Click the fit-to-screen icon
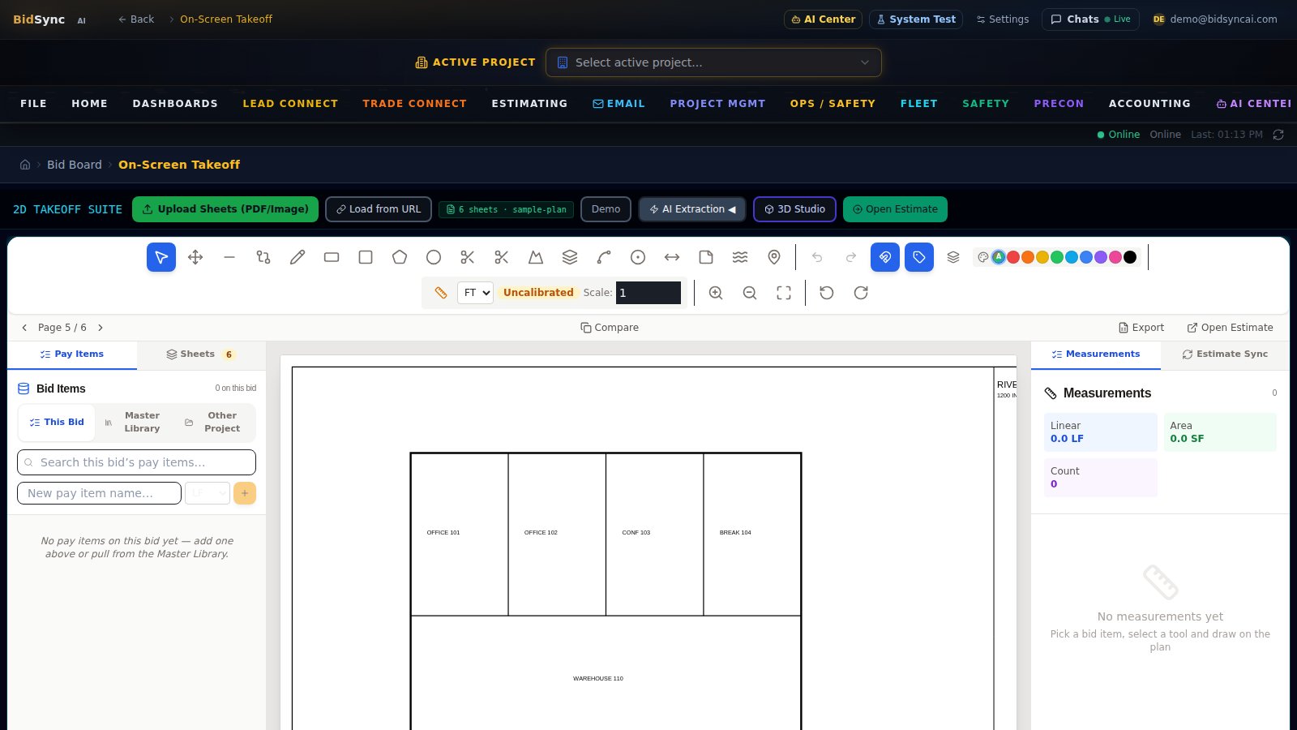1297x730 pixels. [x=784, y=293]
